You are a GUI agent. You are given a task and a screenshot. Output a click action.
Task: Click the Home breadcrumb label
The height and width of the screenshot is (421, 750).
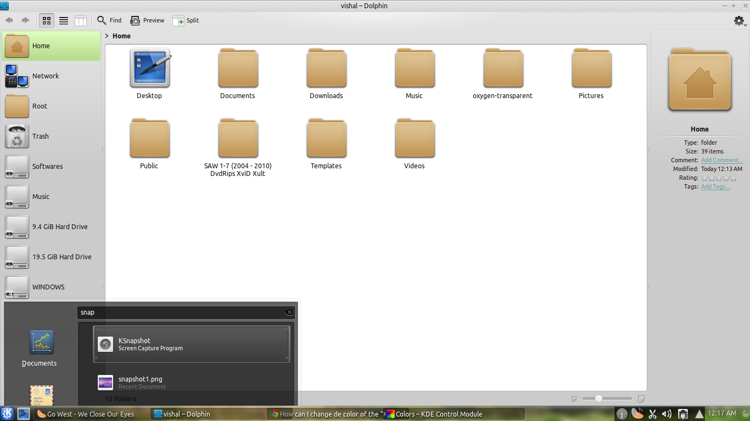[x=121, y=36]
